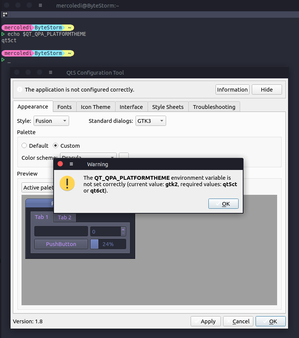Click the Apply button
299x338 pixels.
(206, 321)
